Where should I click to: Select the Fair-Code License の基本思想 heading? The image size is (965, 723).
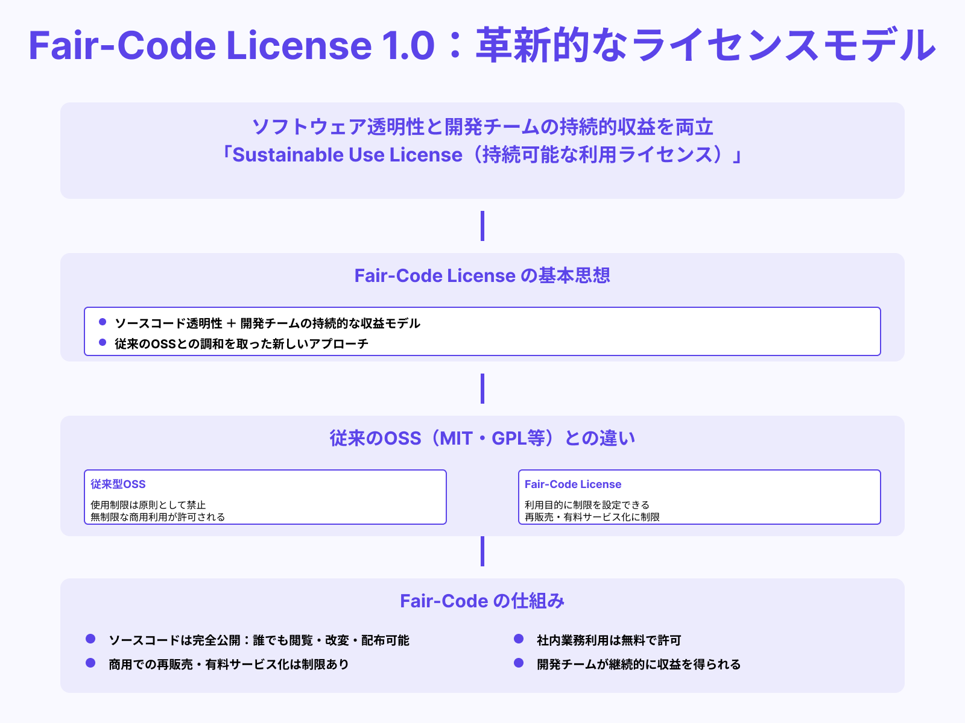click(x=482, y=275)
